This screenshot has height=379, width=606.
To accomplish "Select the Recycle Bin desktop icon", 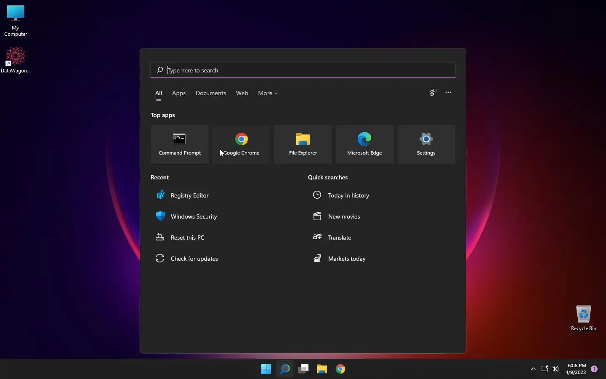I will tap(584, 318).
